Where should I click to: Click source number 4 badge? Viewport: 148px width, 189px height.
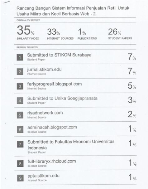coord(20,100)
